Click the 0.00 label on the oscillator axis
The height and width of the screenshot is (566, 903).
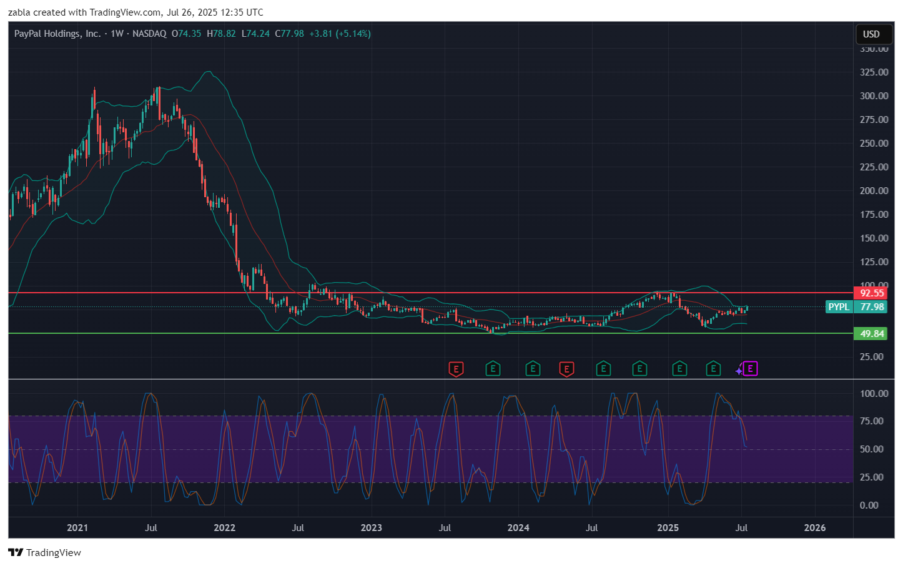click(x=869, y=505)
